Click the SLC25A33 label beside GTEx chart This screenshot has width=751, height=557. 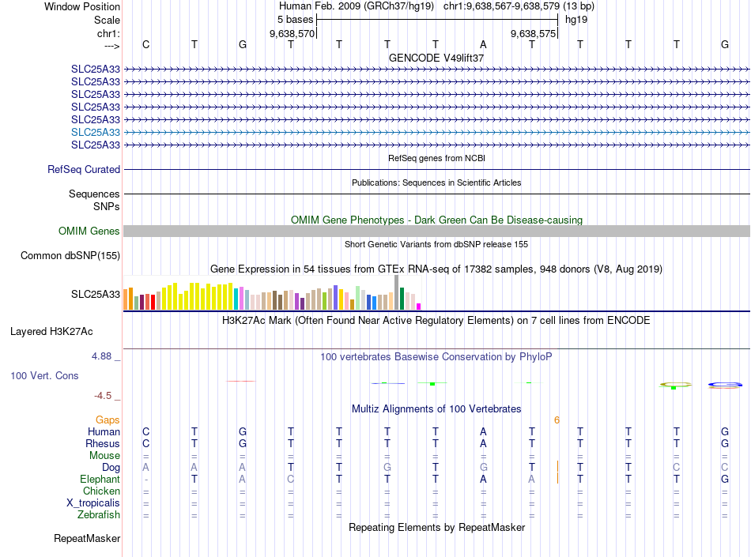pos(96,294)
